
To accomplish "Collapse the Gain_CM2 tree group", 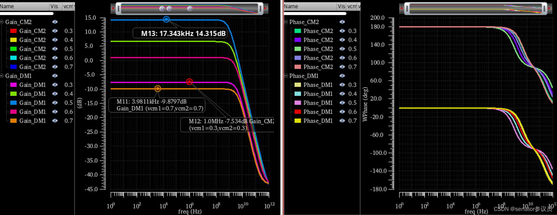I will click(x=2, y=22).
